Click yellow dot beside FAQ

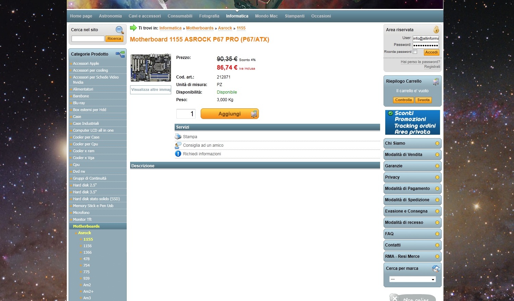pos(437,234)
